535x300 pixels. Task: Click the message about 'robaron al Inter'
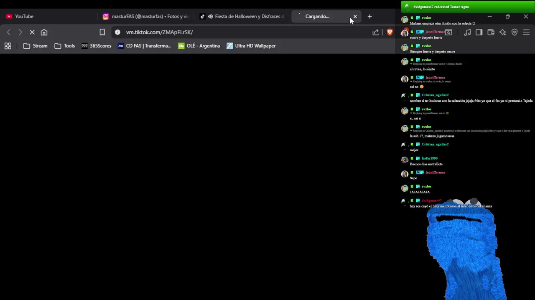(451, 206)
